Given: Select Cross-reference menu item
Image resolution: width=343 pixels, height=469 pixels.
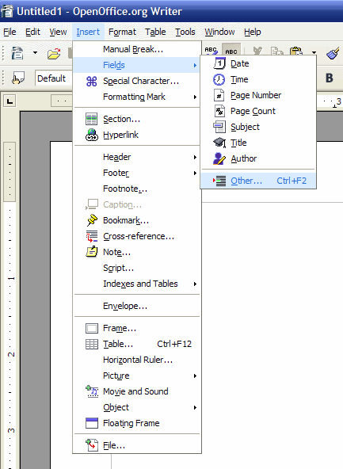Looking at the screenshot, I should (137, 236).
